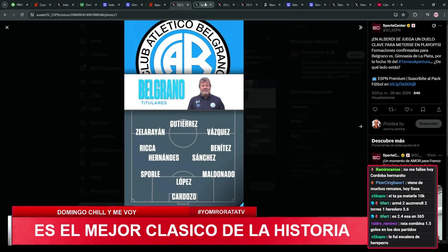This screenshot has width=448, height=252.
Task: Open the SportsCenter profile avatar at panel top
Action: 376,28
